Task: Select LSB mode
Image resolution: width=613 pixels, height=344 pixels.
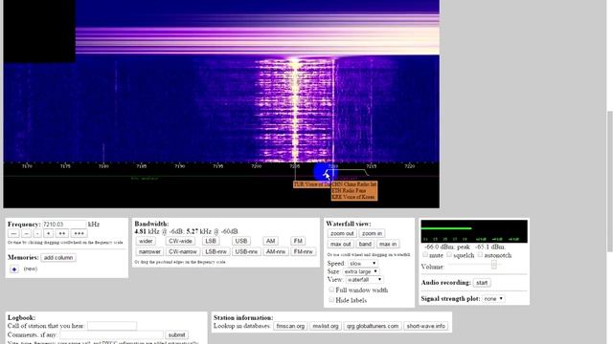Action: pyautogui.click(x=211, y=241)
